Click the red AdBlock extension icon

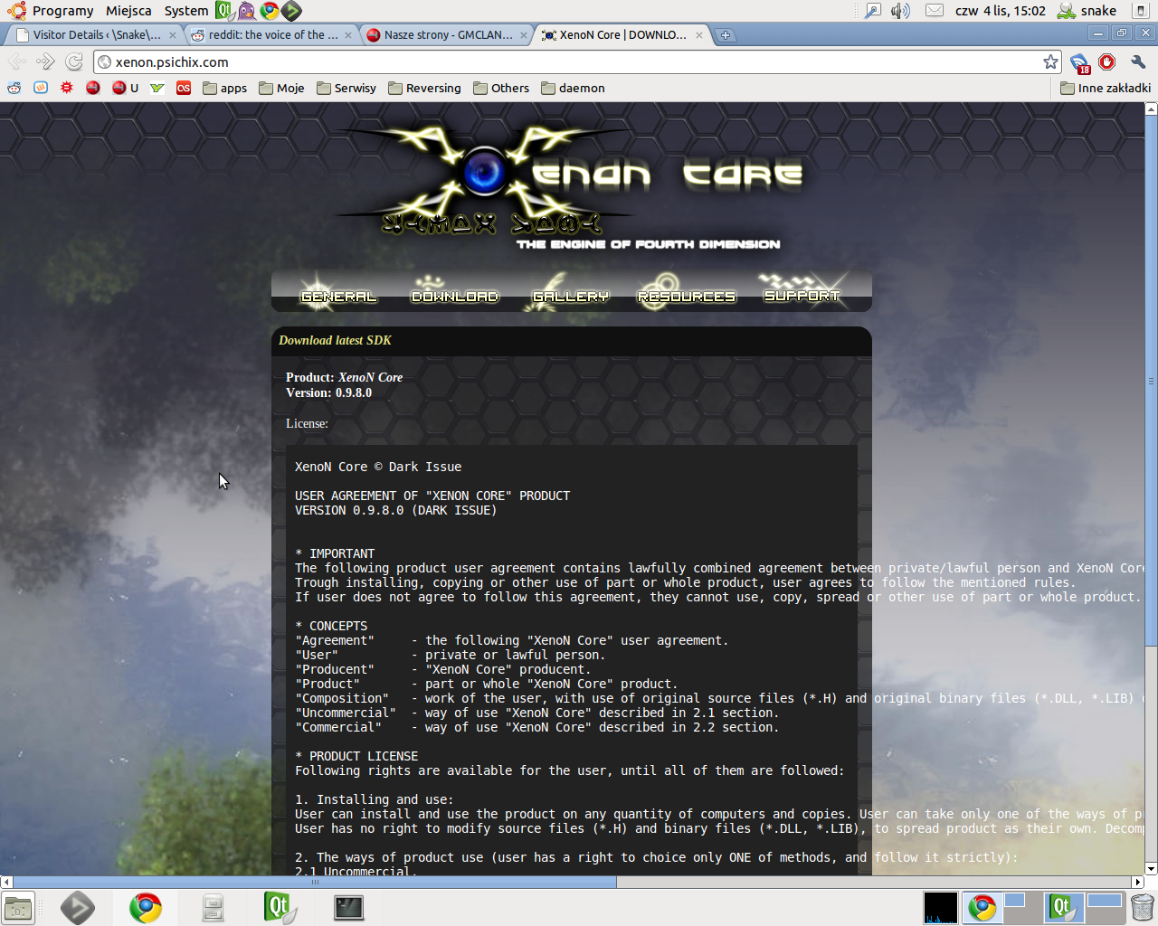click(1106, 62)
